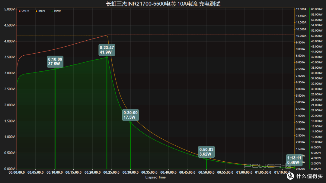Select the 0:30:00 17.5W data marker
Viewport: 326px width, 183px height.
pos(130,115)
